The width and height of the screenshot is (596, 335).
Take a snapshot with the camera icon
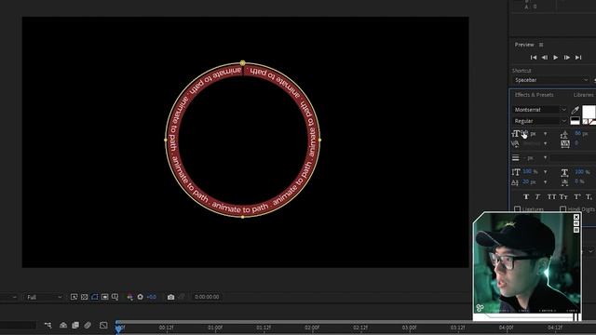coord(171,297)
